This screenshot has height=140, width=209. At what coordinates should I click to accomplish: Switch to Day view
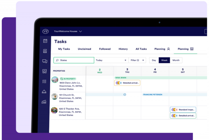154,60
